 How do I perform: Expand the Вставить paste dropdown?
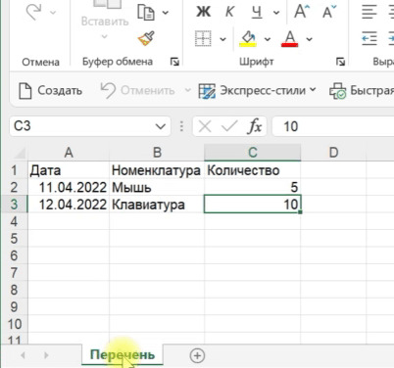(104, 36)
